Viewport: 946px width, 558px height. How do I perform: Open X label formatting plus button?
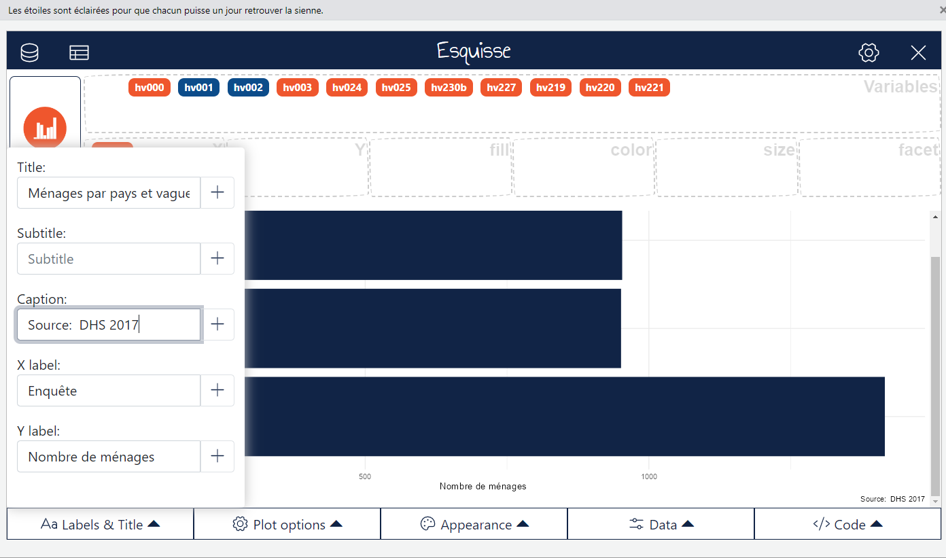point(217,391)
